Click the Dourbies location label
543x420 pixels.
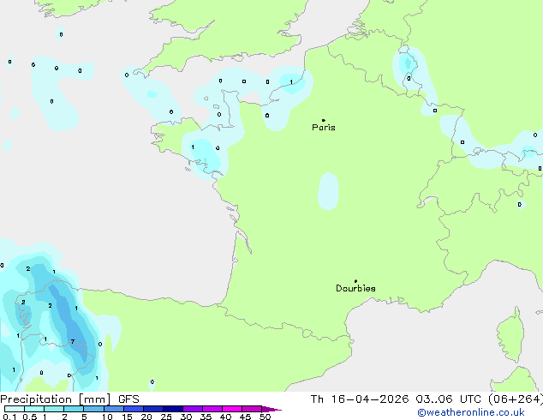pos(355,288)
